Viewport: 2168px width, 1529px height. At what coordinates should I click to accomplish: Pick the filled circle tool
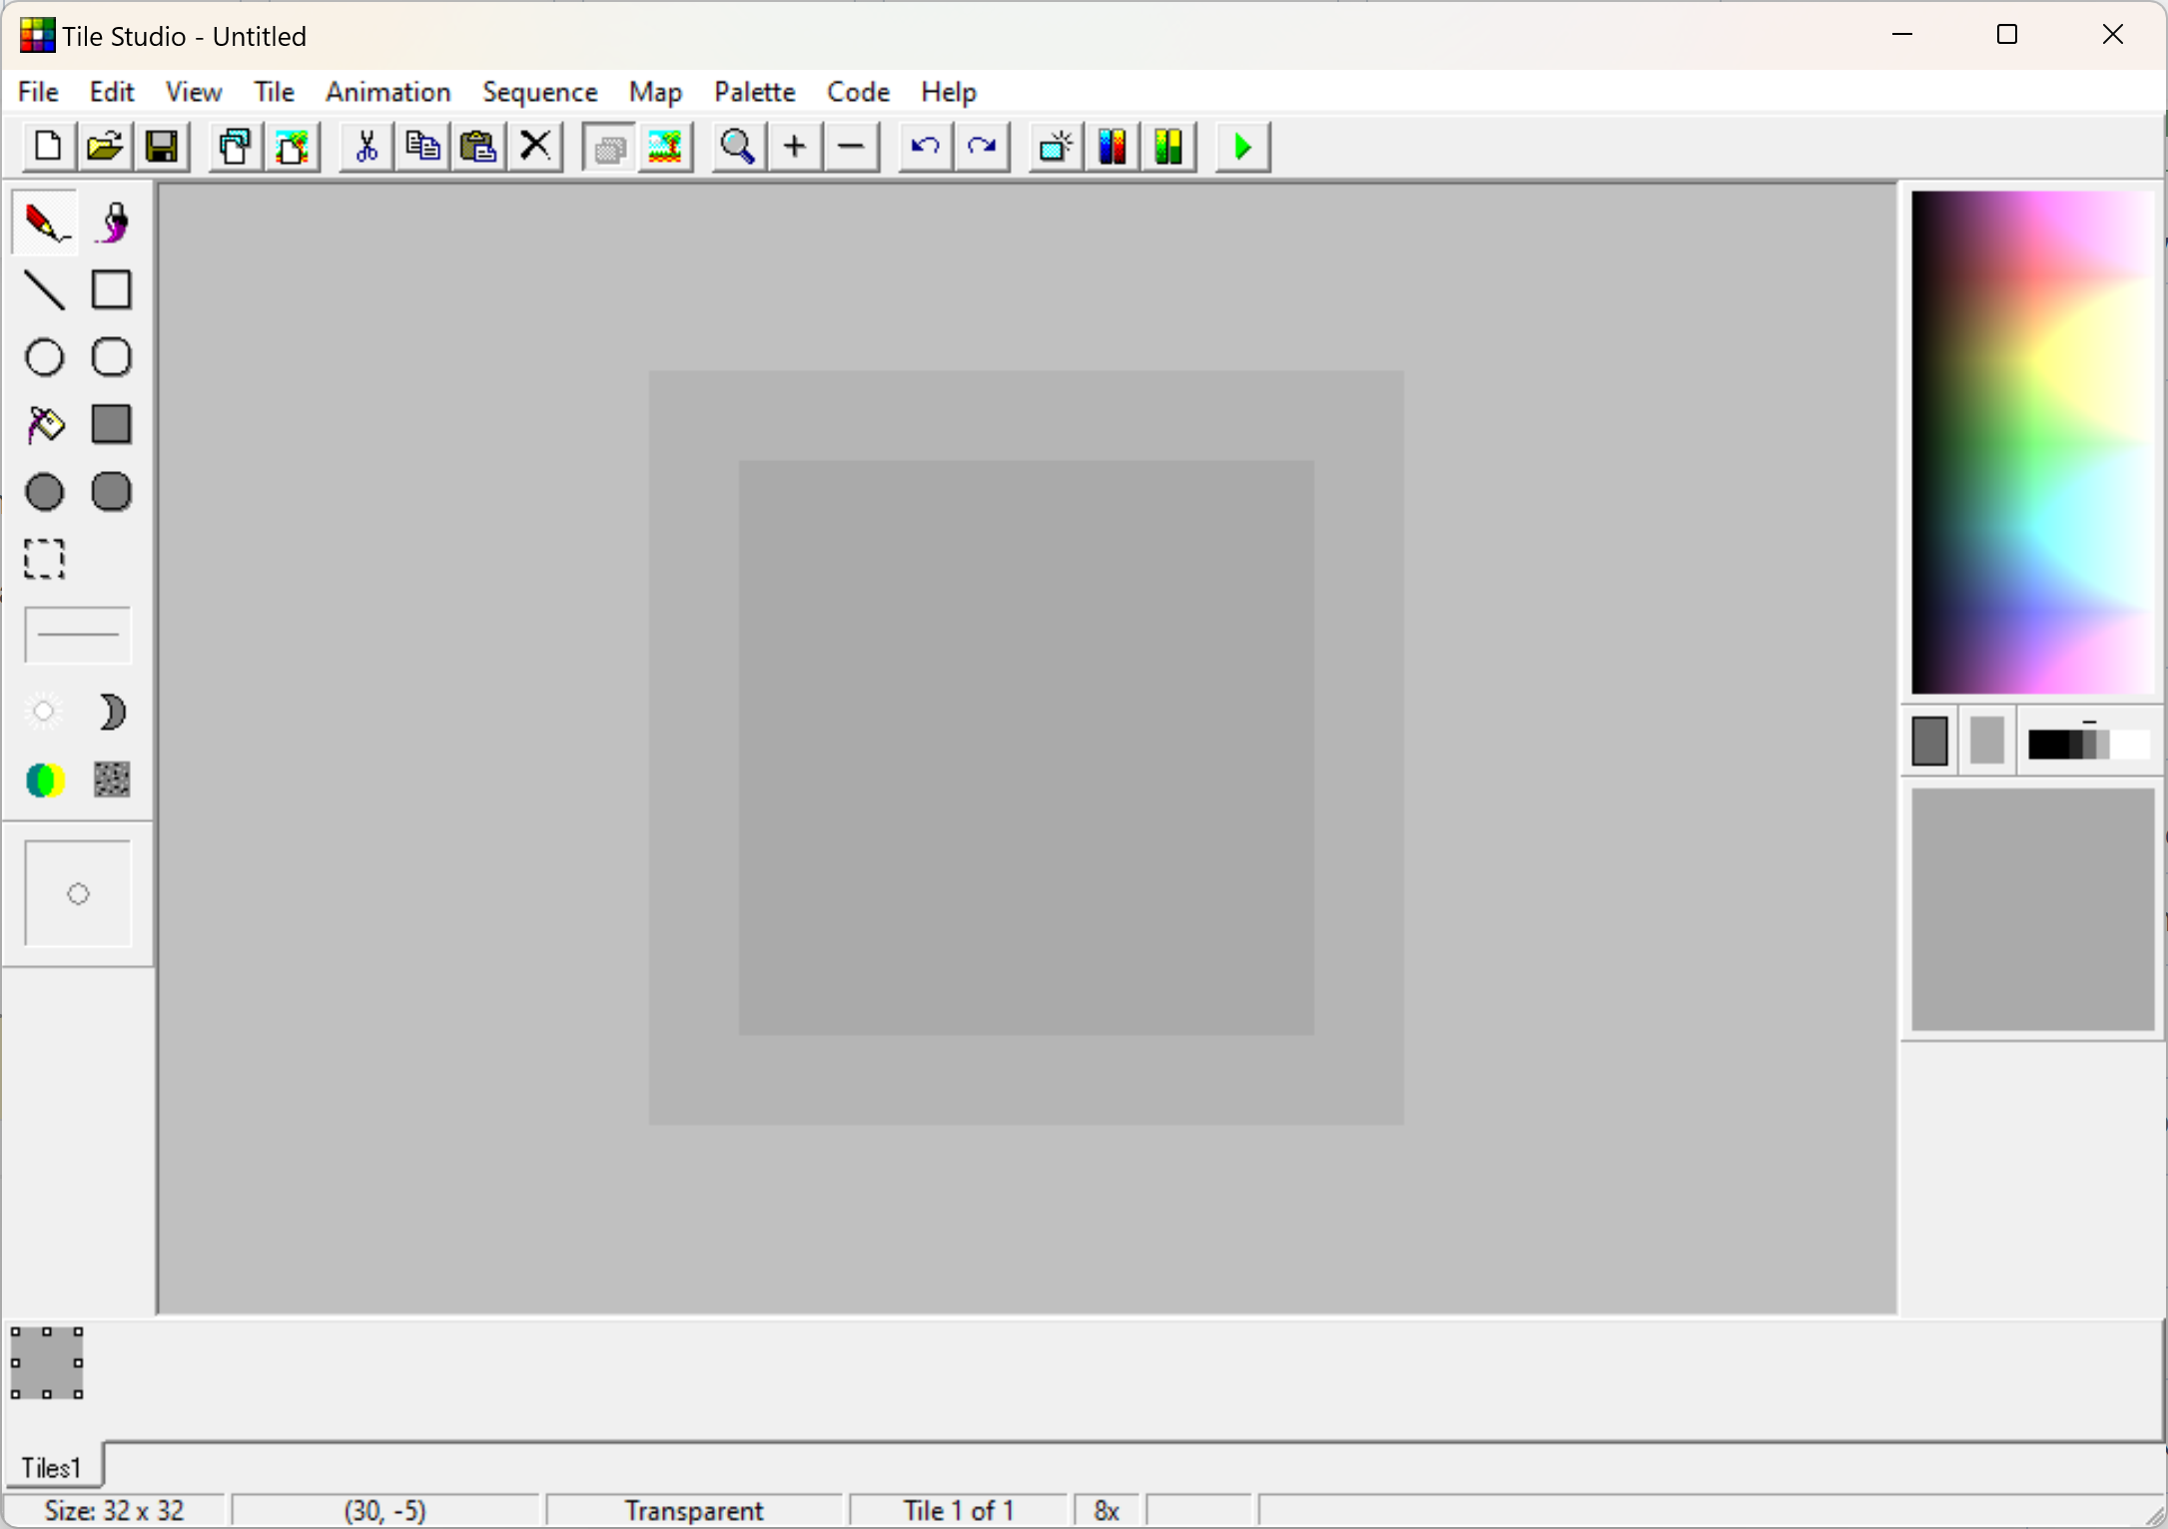[45, 492]
